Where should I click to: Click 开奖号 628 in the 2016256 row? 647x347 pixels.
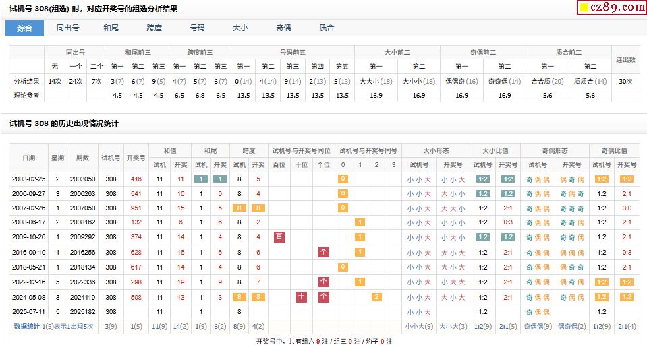[136, 252]
